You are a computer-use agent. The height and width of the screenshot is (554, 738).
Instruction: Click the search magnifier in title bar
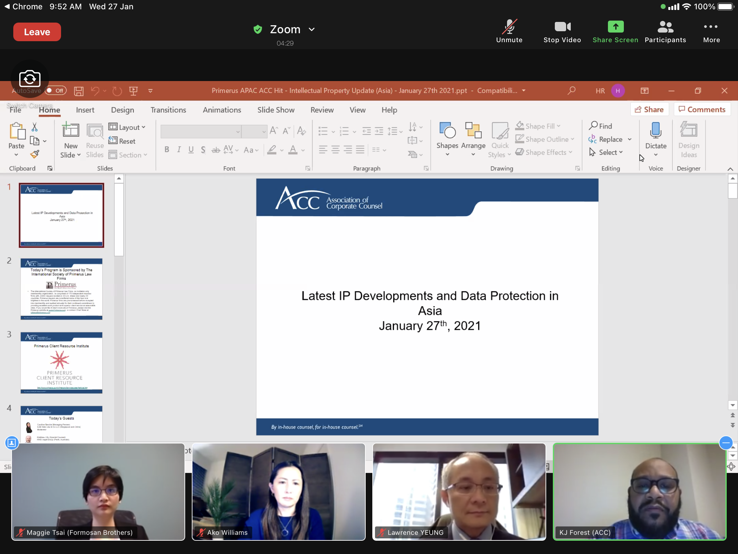coord(571,90)
